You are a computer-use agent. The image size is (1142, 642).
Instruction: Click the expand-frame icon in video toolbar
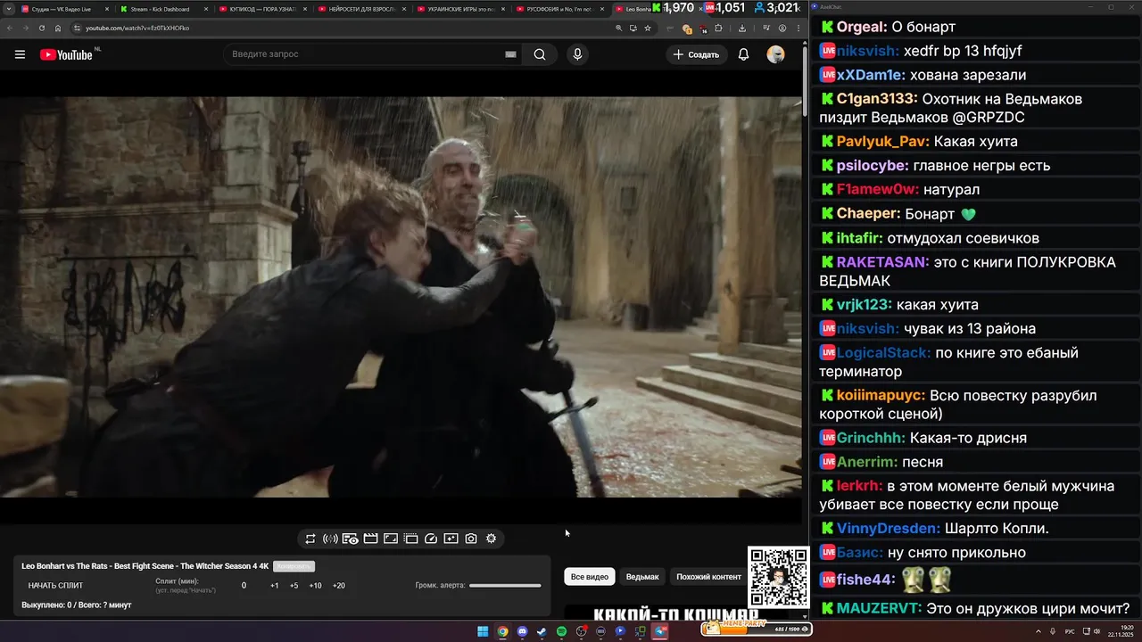[x=391, y=539]
